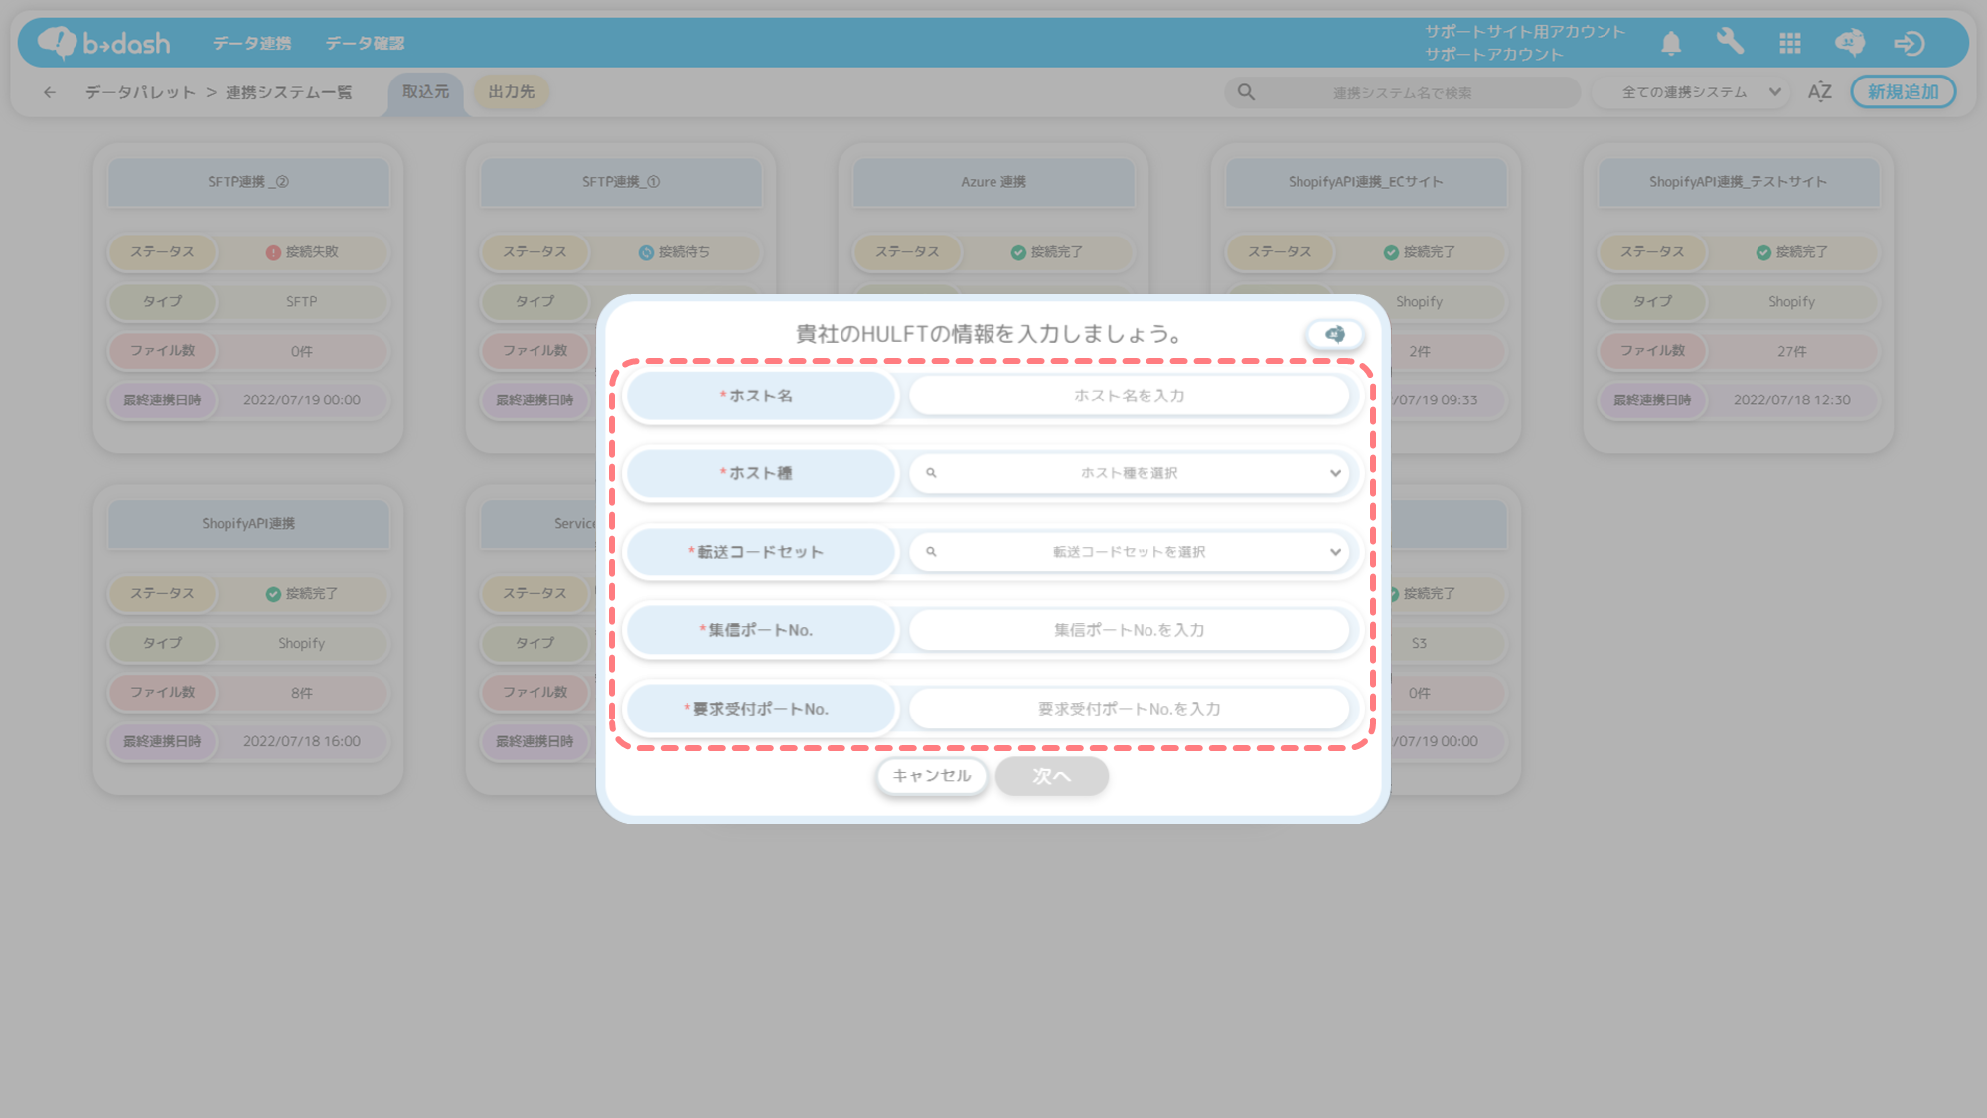Click the キャンセル button
Screen dimensions: 1987x1118
point(931,776)
